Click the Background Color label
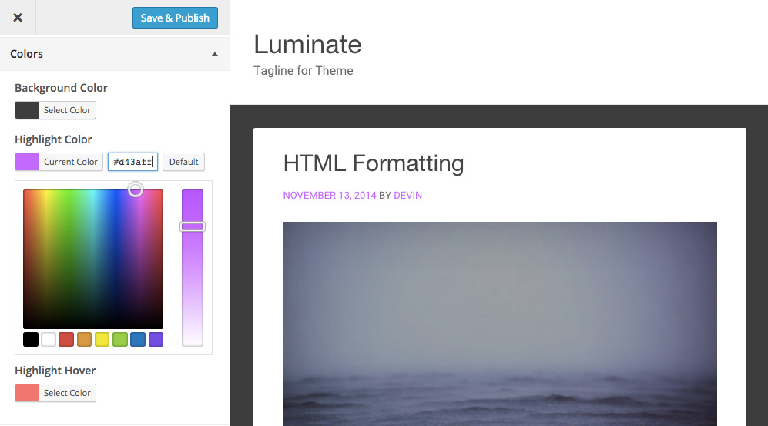768x426 pixels. click(61, 88)
